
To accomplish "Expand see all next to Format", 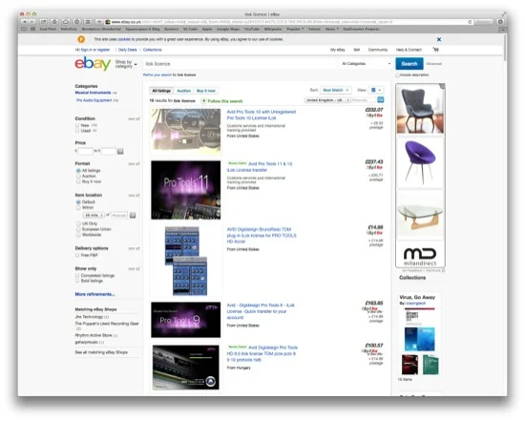I will (134, 164).
